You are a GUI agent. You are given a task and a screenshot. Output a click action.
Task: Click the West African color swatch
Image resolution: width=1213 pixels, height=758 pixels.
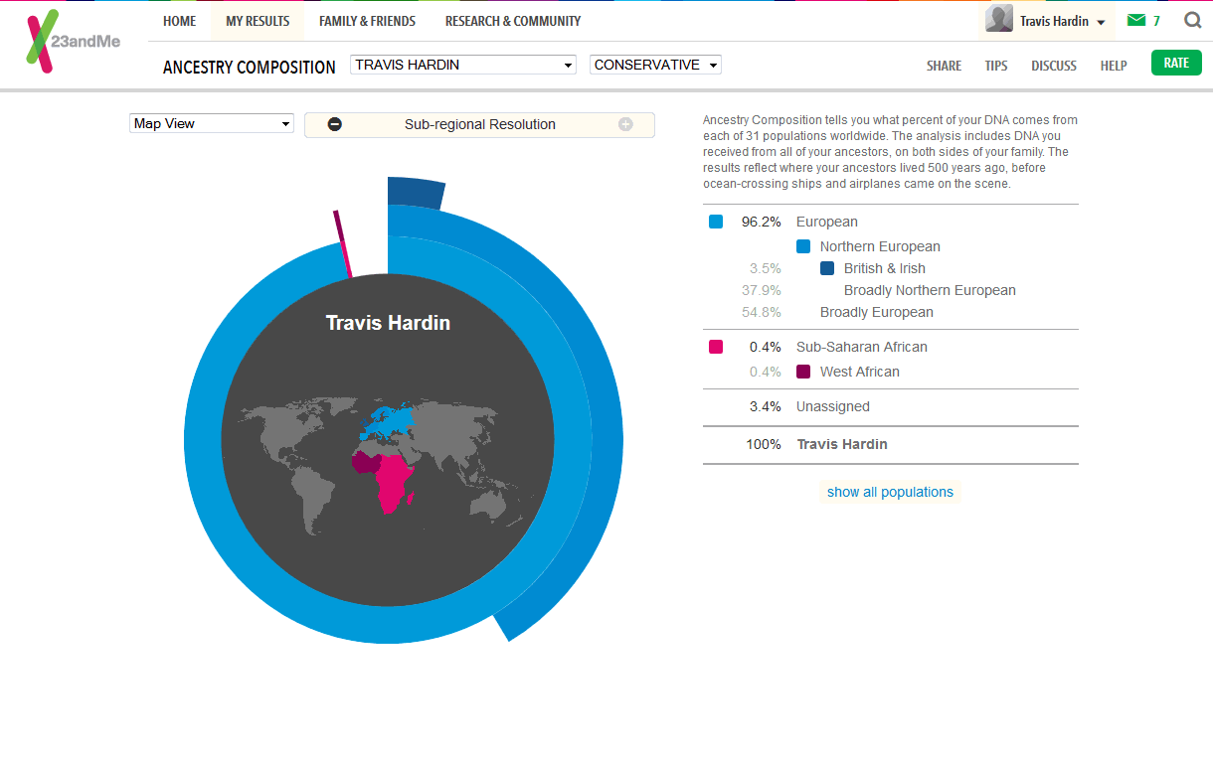coord(803,372)
